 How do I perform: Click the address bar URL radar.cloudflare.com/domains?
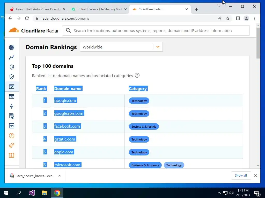(65, 18)
